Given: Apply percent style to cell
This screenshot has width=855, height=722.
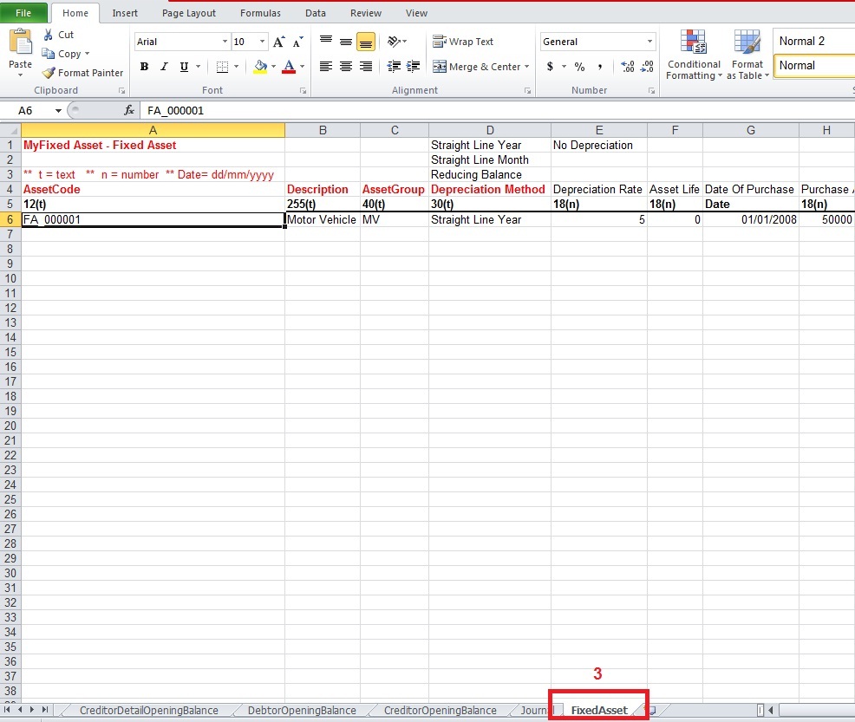Looking at the screenshot, I should [579, 67].
